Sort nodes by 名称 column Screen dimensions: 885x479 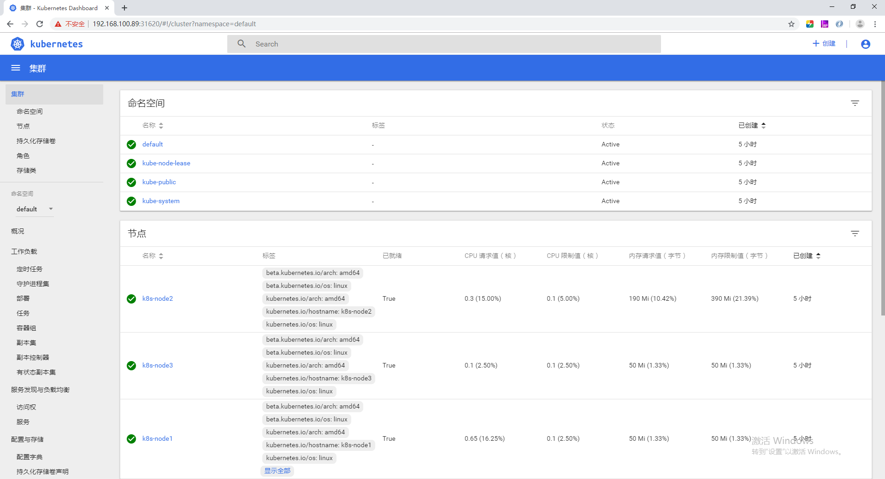click(x=153, y=256)
